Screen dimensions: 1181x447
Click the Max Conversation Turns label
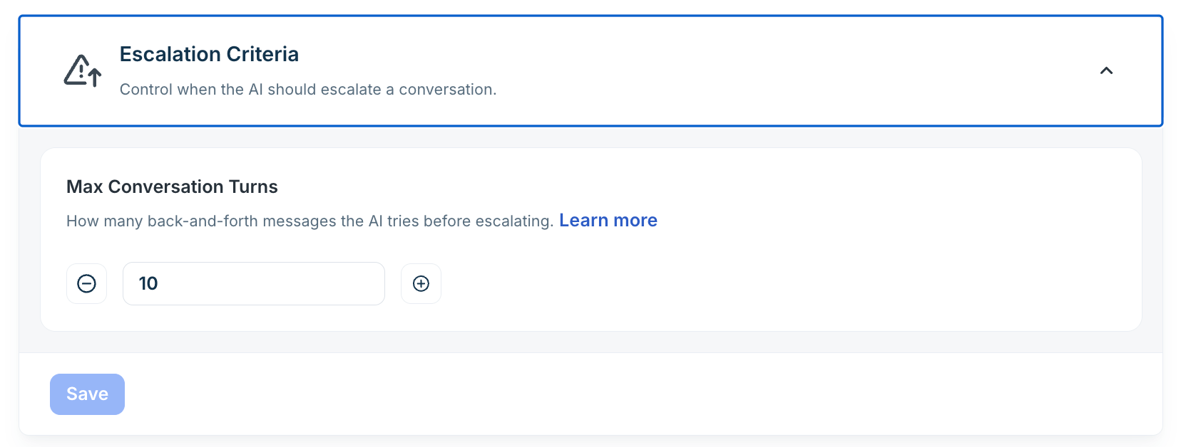[x=172, y=186]
